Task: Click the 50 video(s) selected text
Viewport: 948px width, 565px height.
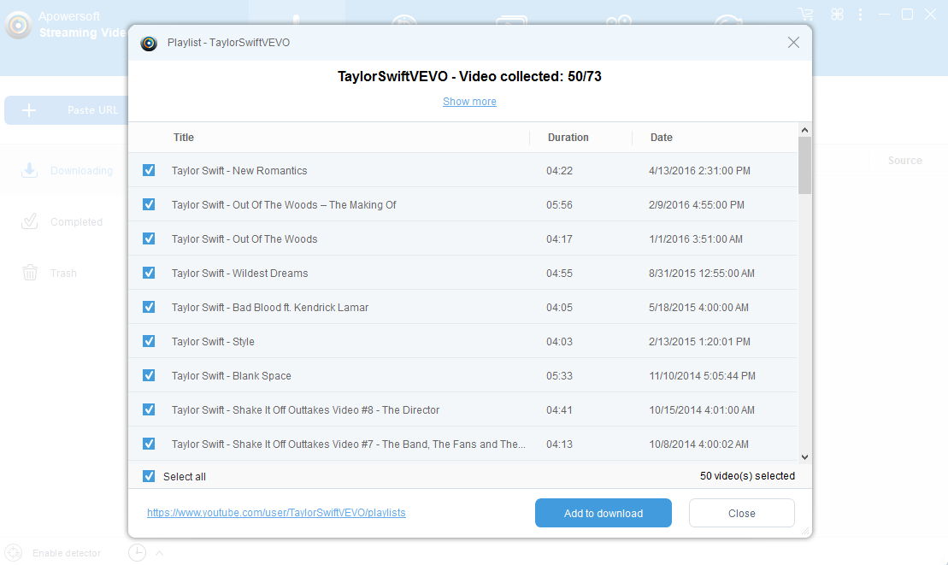Action: pos(747,475)
